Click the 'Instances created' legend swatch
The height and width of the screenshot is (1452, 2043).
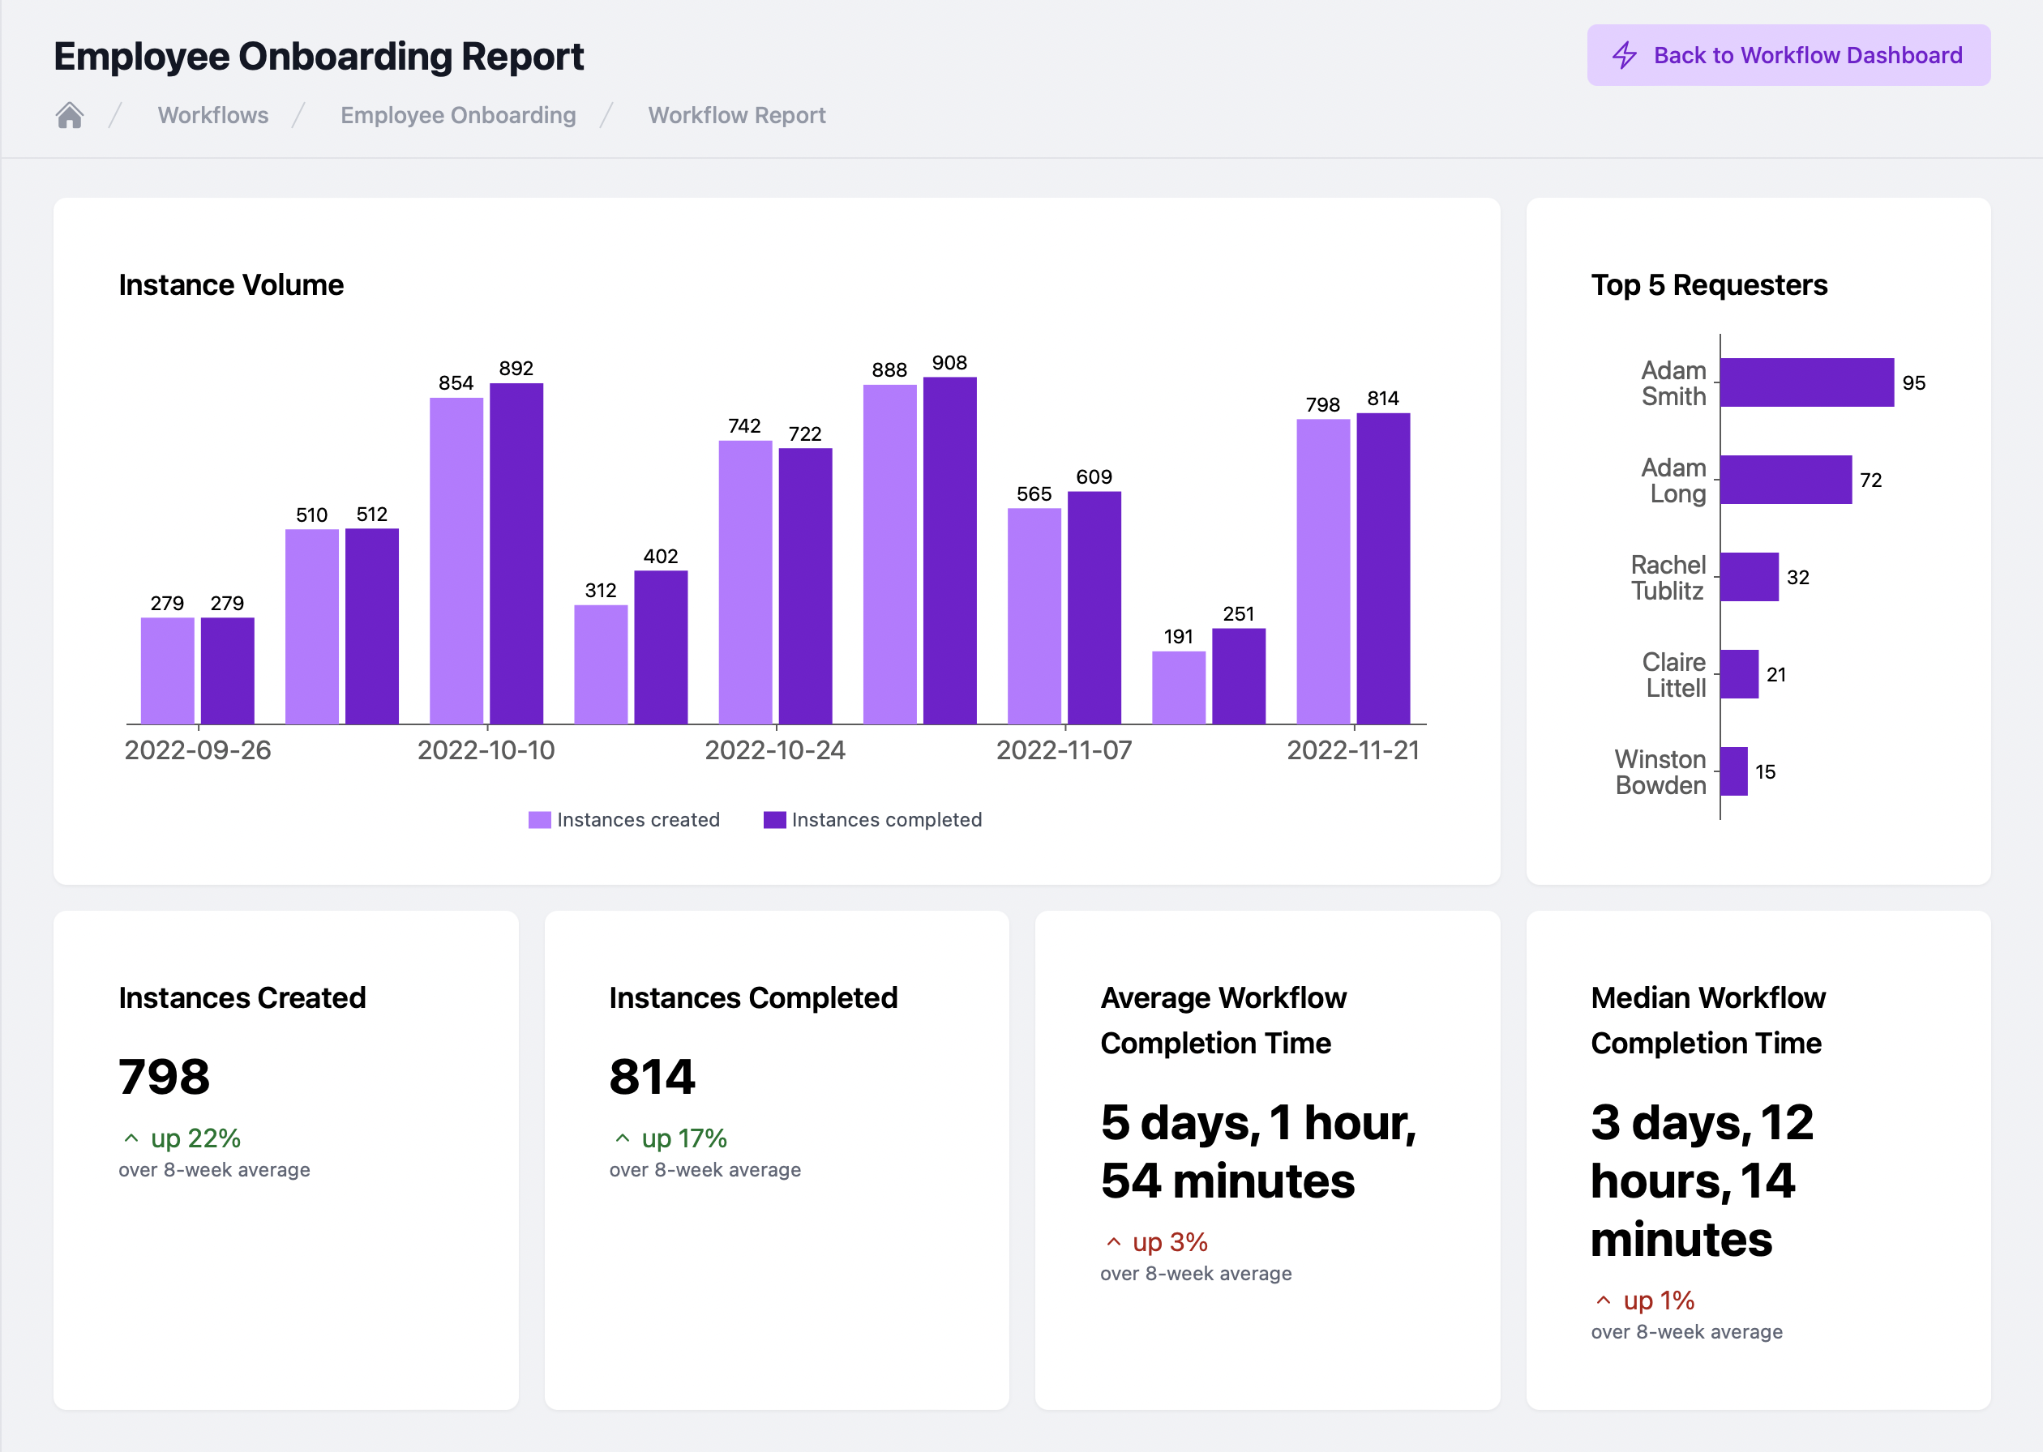coord(539,820)
